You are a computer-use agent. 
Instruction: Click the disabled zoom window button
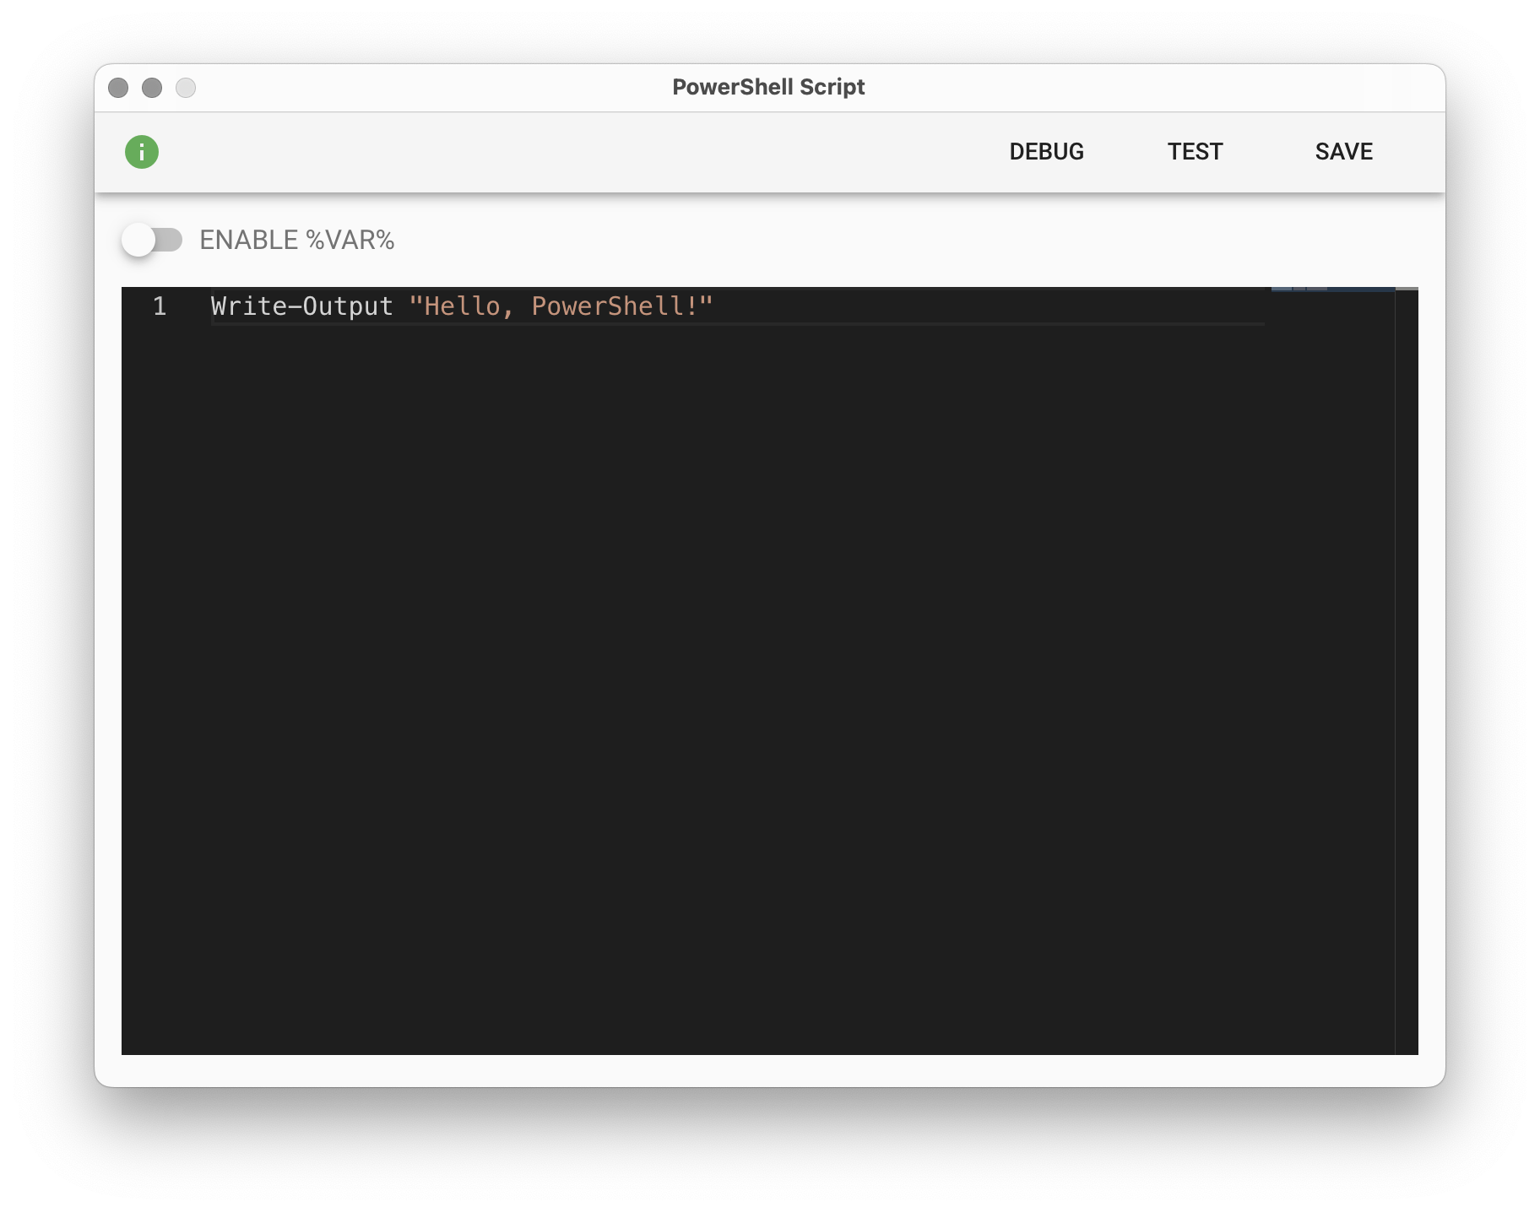pos(186,88)
